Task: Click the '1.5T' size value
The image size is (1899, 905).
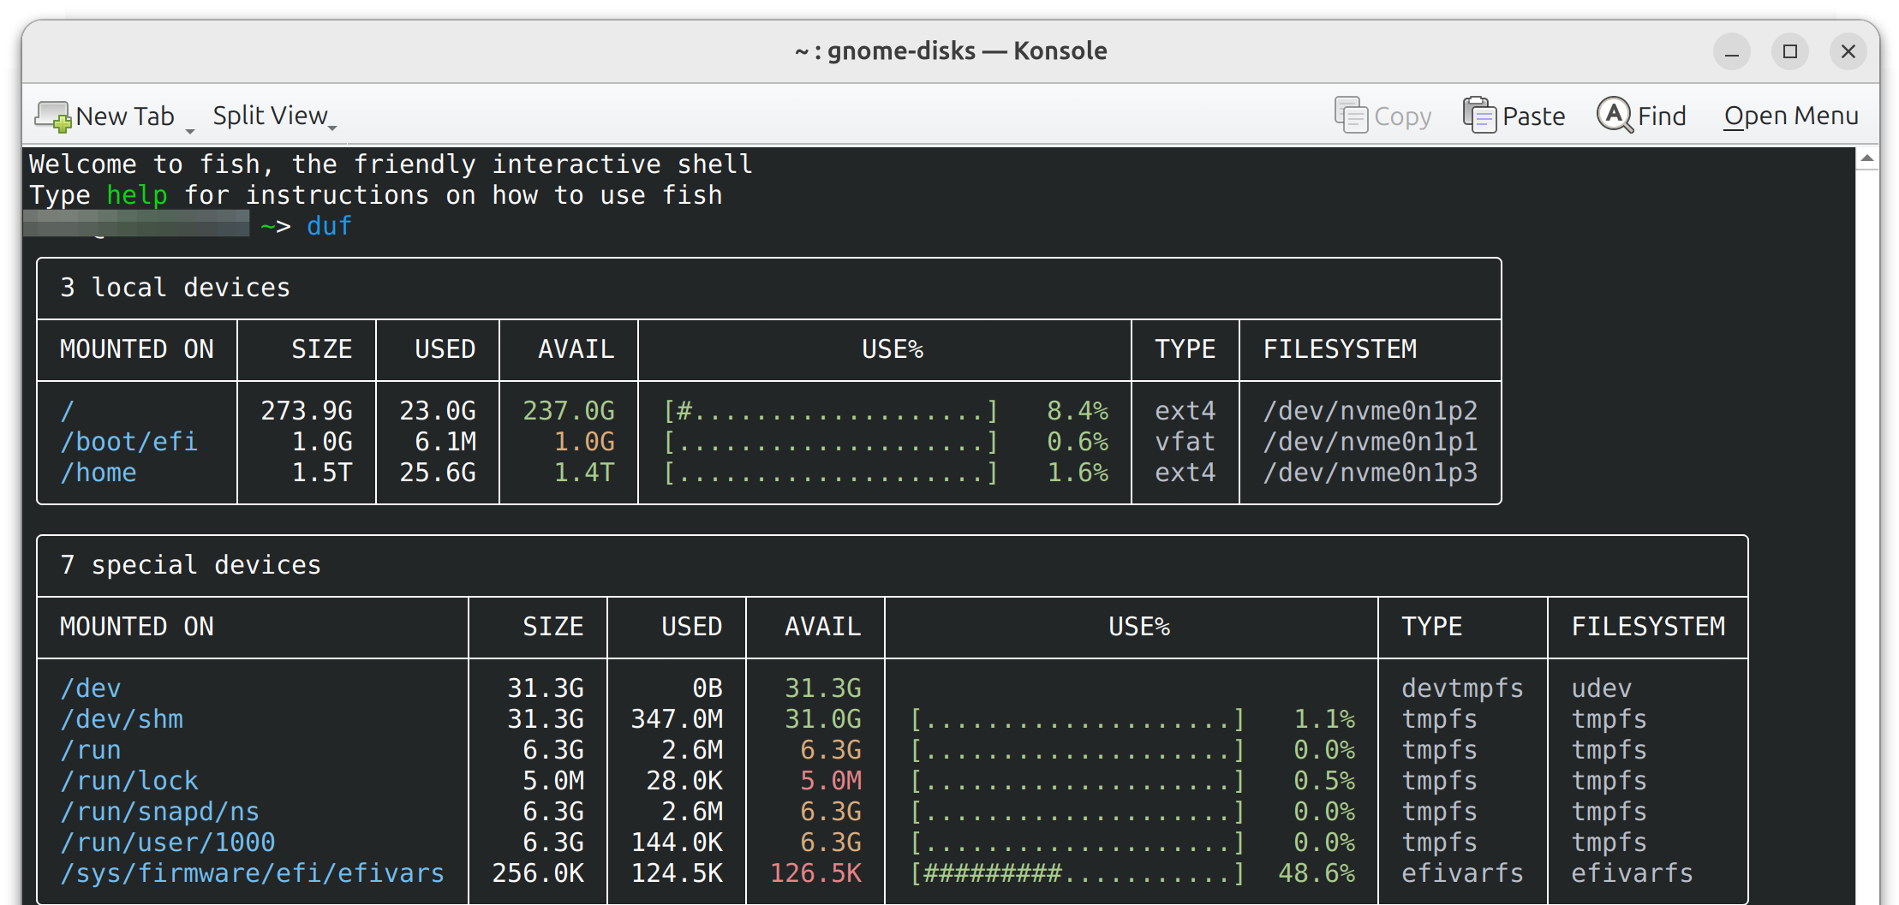Action: 322,473
